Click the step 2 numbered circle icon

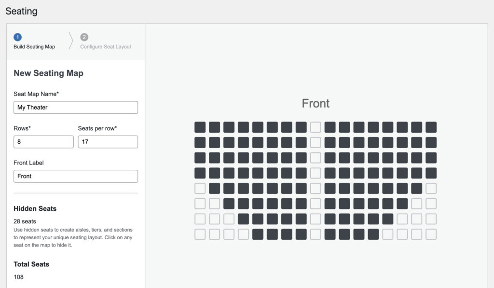click(x=84, y=37)
